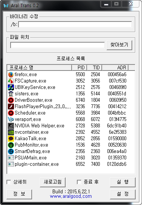Click the sisters.exe house icon

tap(11, 94)
